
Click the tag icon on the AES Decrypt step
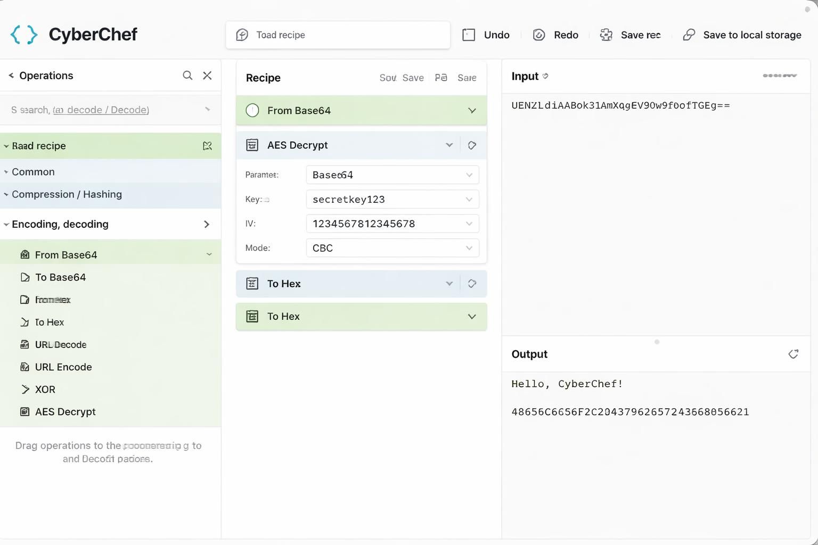point(472,145)
